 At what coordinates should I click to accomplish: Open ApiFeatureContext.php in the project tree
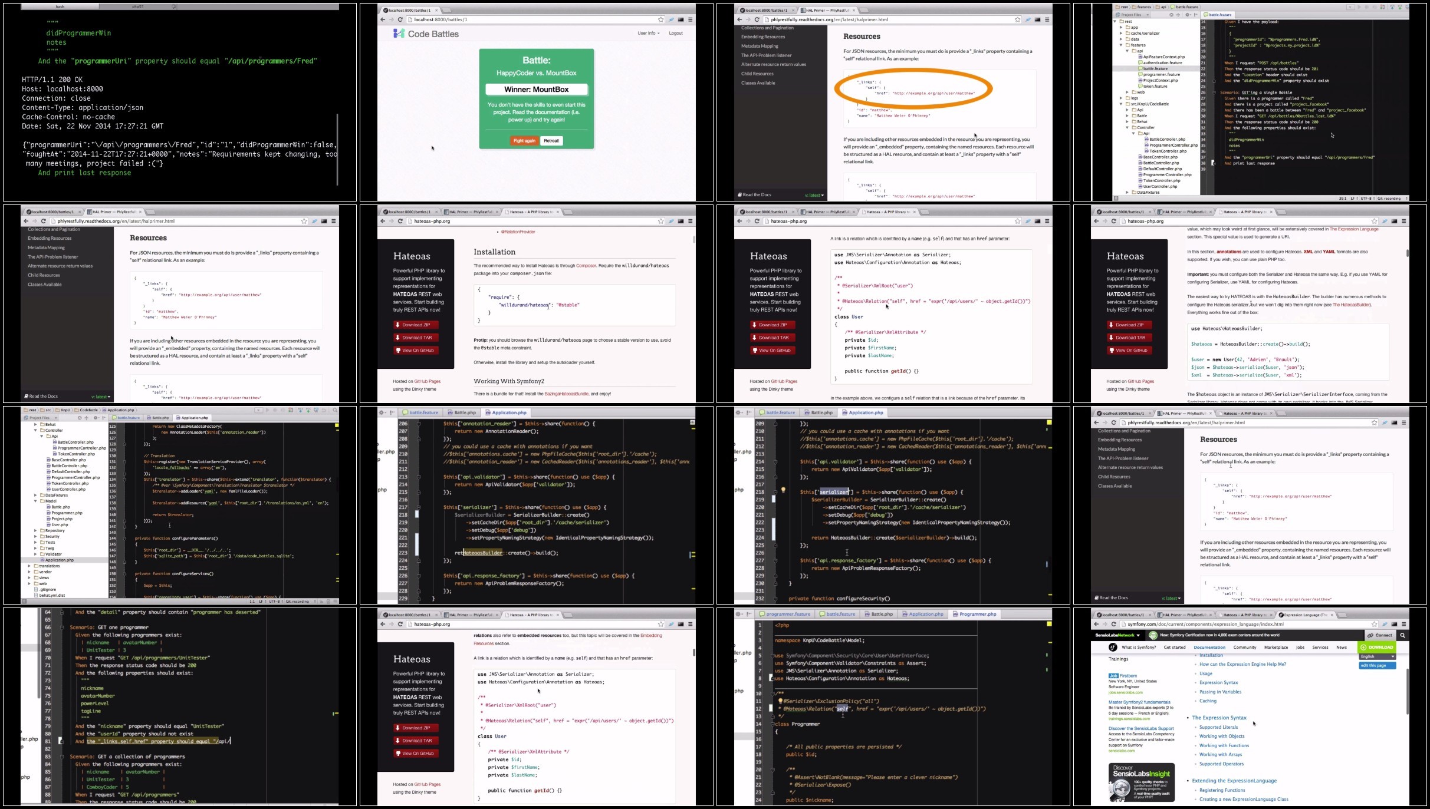point(1161,57)
